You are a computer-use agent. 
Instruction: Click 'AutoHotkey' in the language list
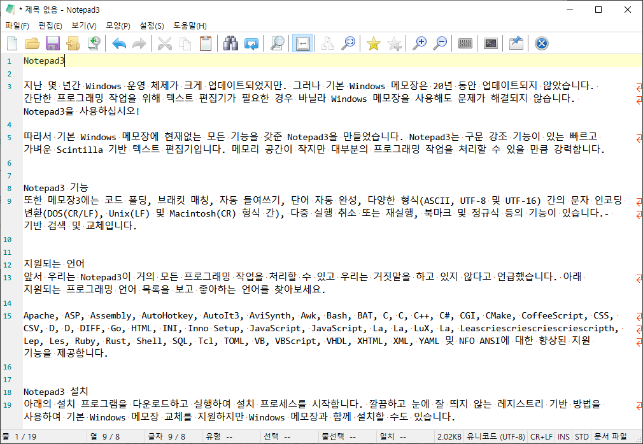167,315
